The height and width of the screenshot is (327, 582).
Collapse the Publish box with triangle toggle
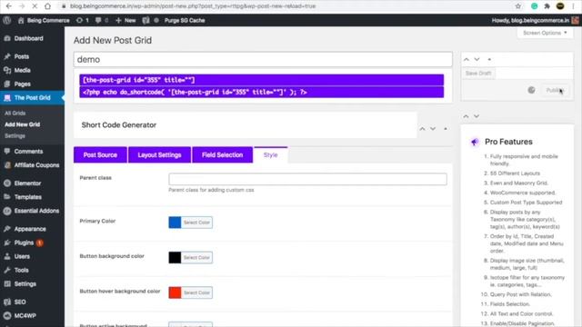[x=489, y=59]
